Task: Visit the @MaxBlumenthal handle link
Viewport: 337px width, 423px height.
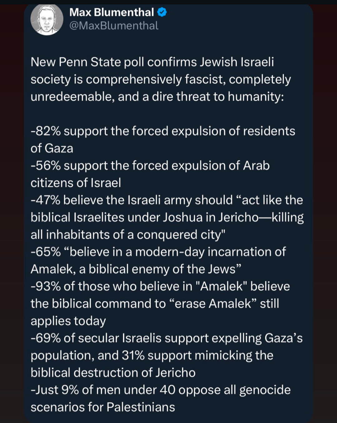Action: coord(114,26)
